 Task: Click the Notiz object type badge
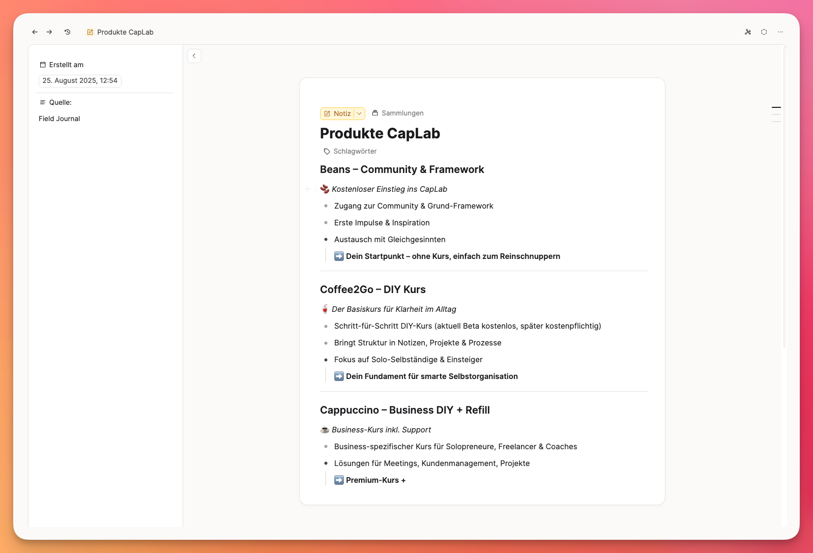(x=338, y=113)
